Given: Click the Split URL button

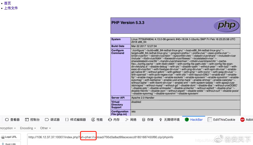Looking at the screenshot, I should (x=10, y=143).
